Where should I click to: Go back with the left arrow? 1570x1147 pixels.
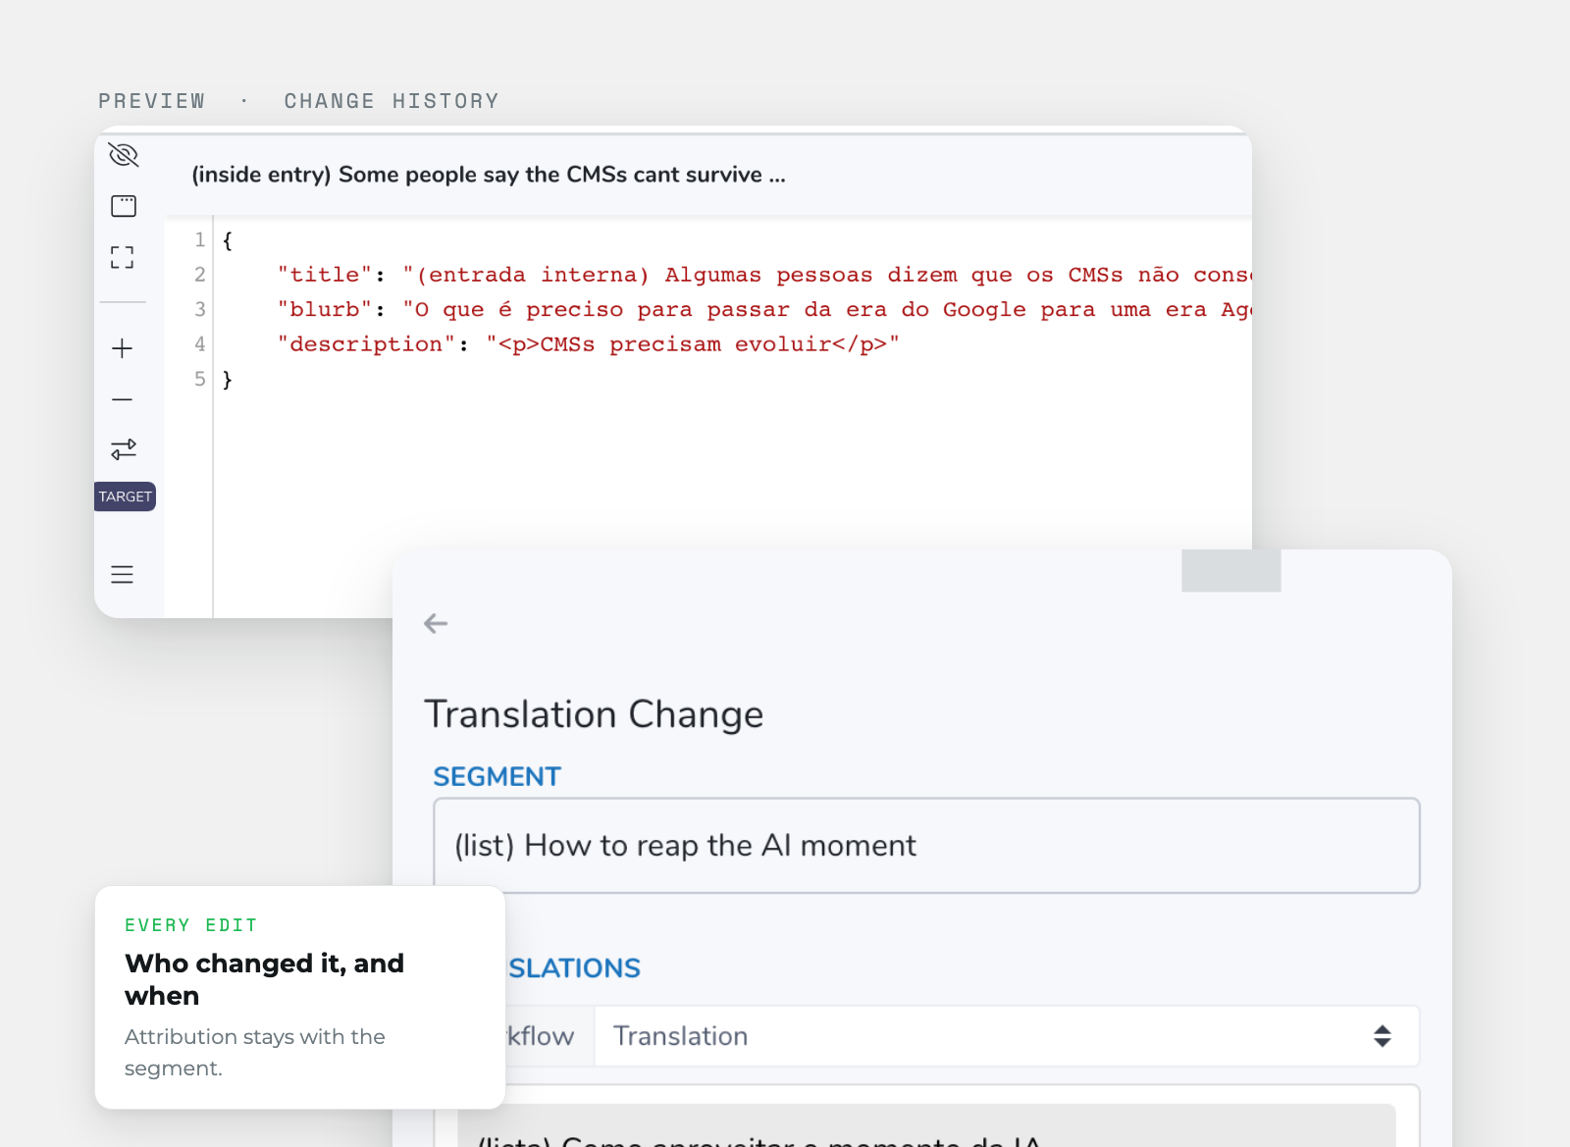coord(436,624)
